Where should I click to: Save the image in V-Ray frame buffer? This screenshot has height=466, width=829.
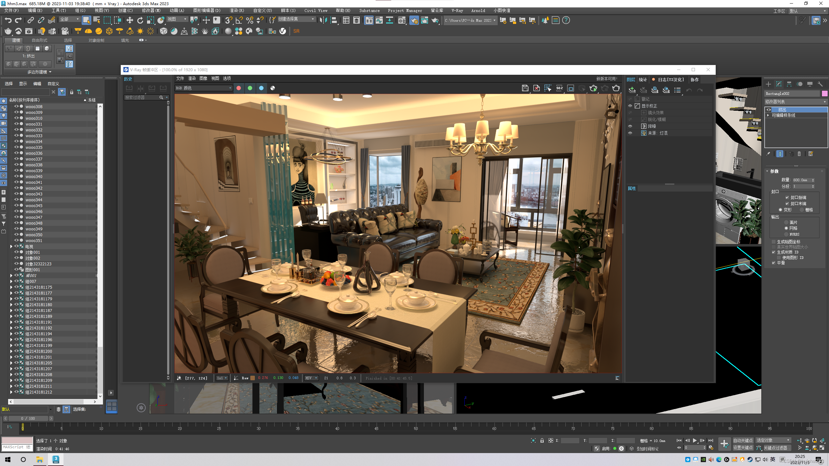coord(525,88)
